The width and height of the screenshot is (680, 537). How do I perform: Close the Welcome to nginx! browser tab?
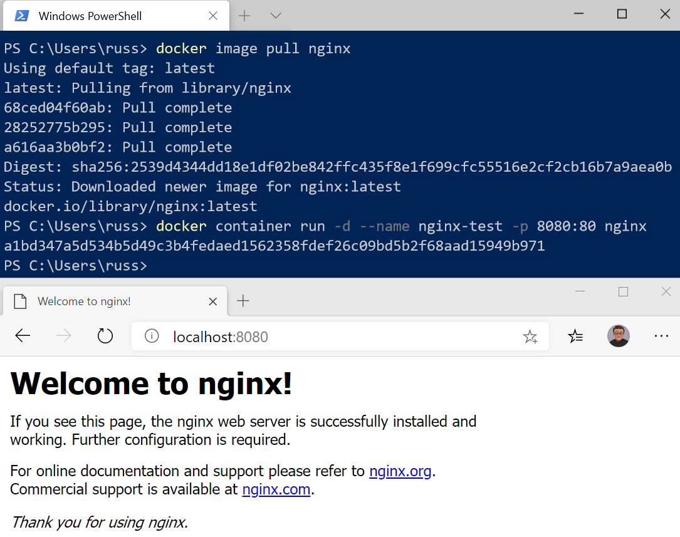click(x=213, y=301)
